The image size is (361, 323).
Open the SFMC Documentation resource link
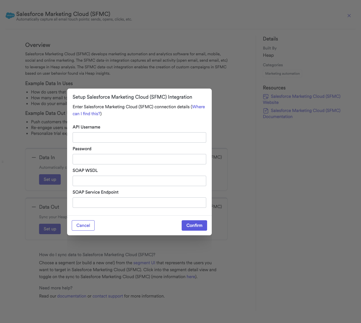click(305, 111)
